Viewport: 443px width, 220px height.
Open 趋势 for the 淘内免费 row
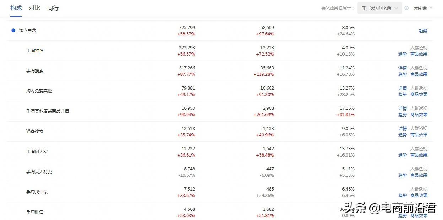click(x=423, y=31)
